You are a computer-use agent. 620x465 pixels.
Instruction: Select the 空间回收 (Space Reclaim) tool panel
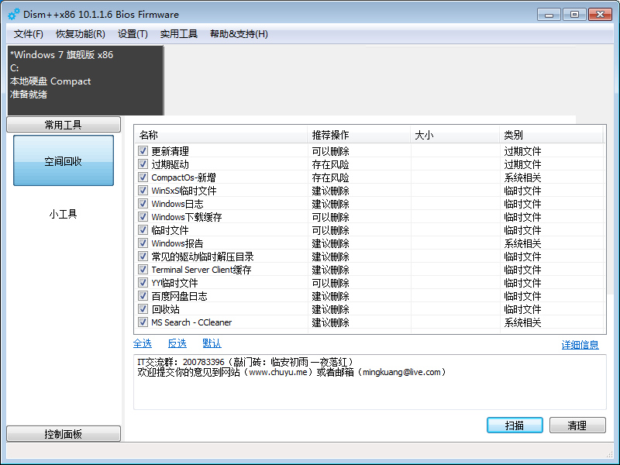click(x=63, y=160)
